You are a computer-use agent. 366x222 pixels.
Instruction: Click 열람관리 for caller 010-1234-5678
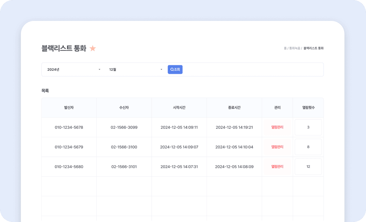(x=277, y=127)
